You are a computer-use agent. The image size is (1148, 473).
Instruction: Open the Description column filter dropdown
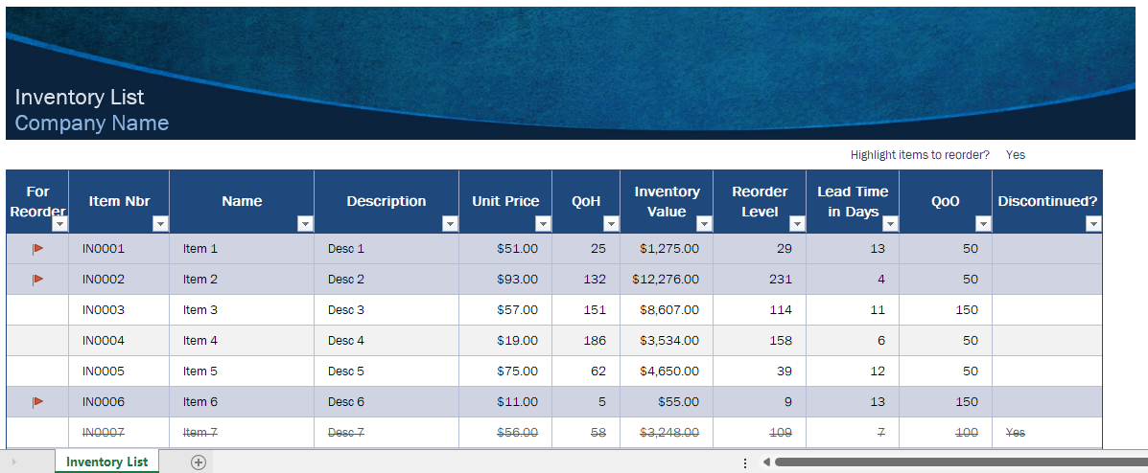[450, 224]
